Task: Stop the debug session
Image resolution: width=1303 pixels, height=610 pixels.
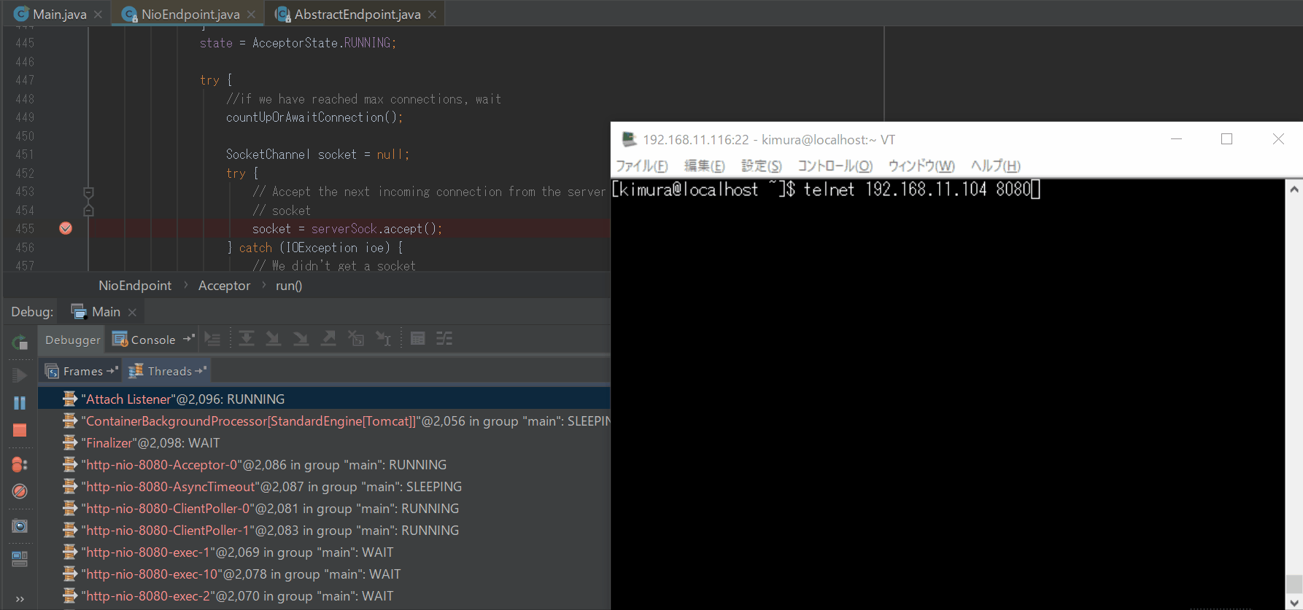Action: point(20,431)
